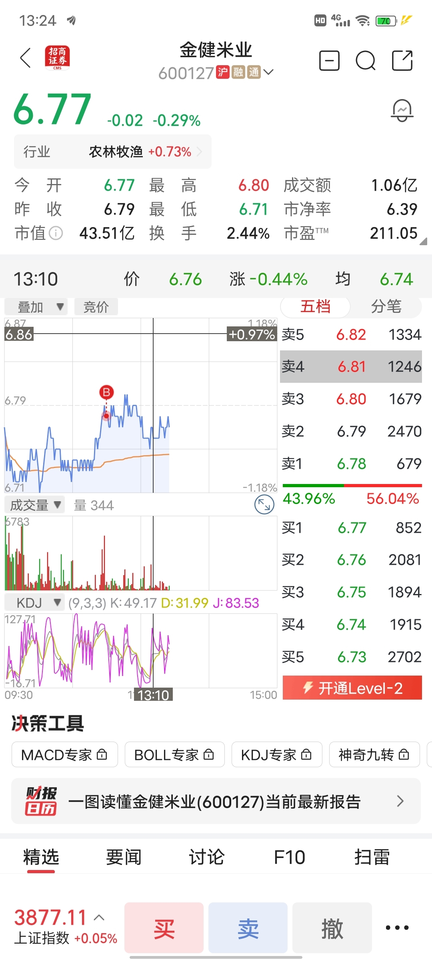432x960 pixels.
Task: Tap the market value info icon
Action: pyautogui.click(x=56, y=233)
